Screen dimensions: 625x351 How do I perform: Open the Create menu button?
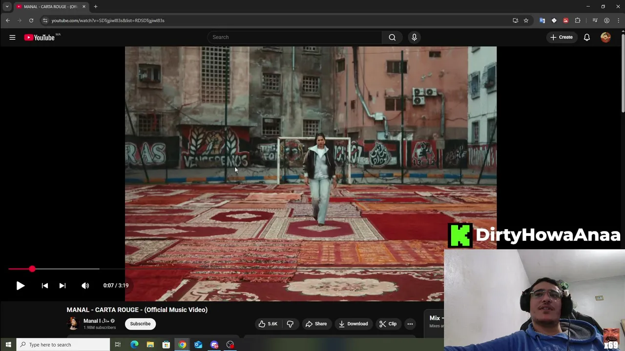561,37
